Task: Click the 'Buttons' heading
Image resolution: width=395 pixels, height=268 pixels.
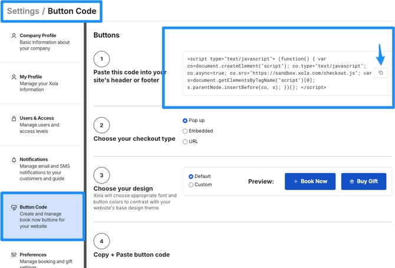Action: [x=106, y=35]
